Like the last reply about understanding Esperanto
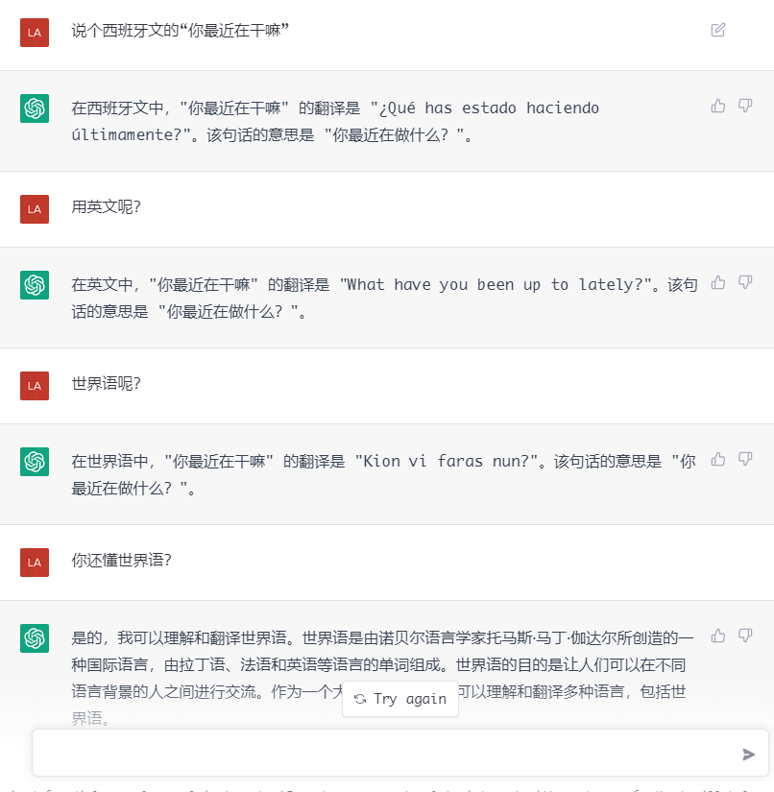Viewport: 774px width, 792px height. tap(717, 636)
